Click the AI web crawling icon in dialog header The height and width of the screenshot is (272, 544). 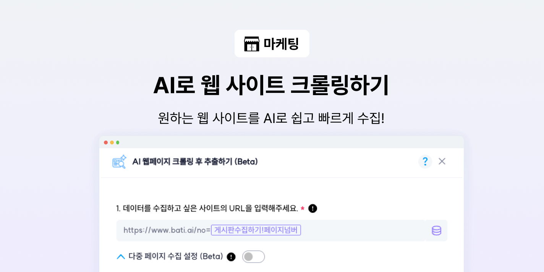pos(119,162)
